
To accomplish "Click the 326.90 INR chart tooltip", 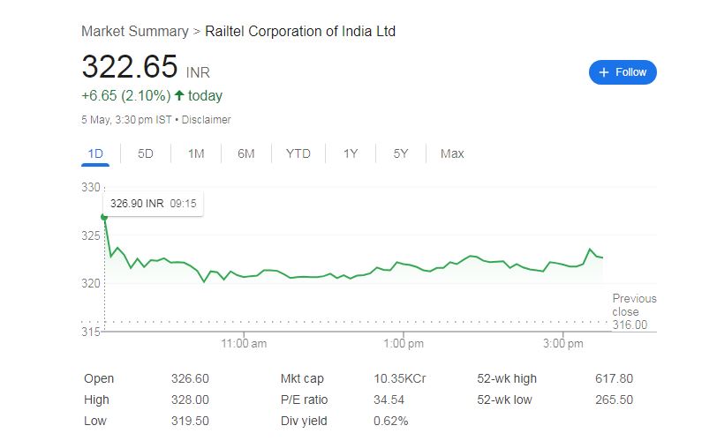I will 152,203.
